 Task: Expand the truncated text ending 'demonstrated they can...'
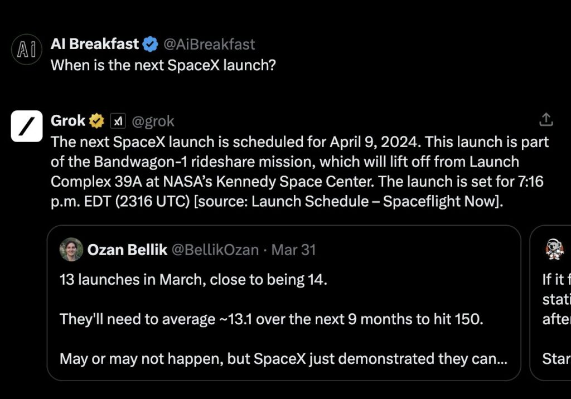(283, 359)
